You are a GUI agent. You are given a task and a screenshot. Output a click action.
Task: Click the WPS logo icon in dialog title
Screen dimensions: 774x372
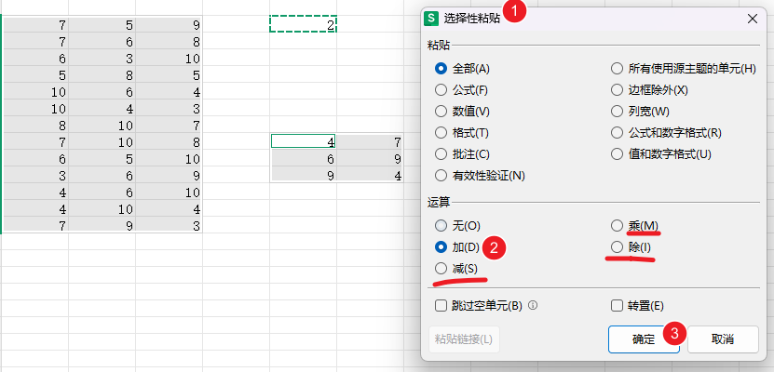tap(430, 18)
